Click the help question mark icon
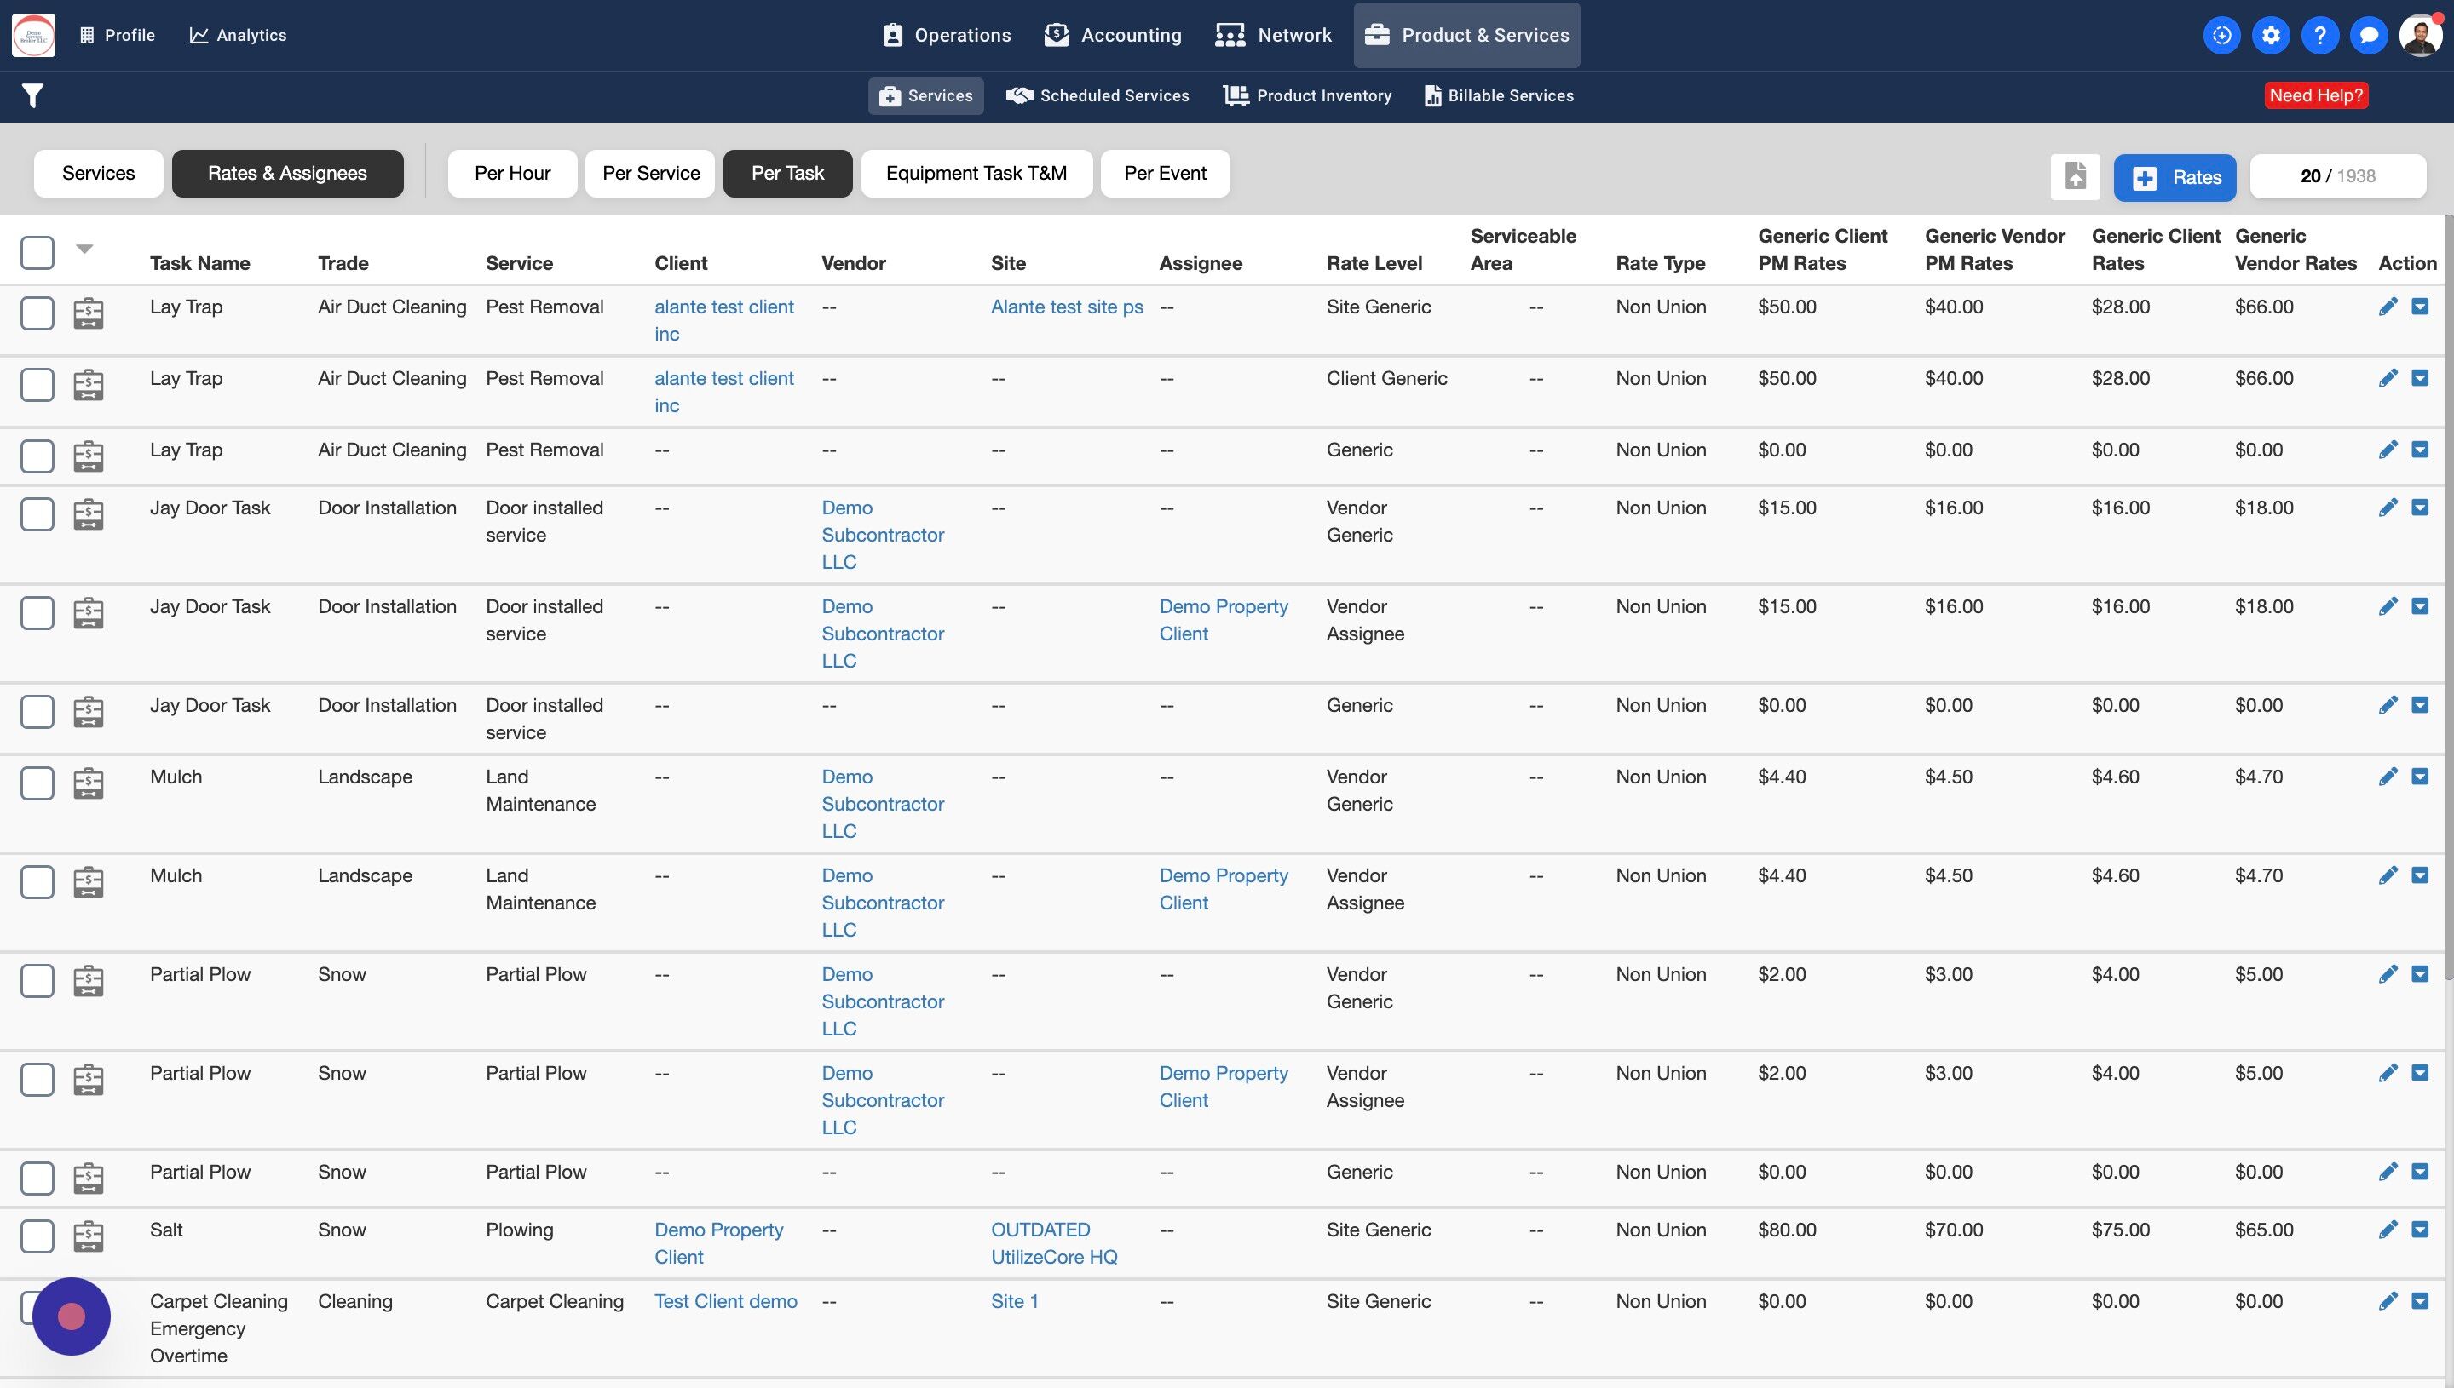 [2319, 35]
